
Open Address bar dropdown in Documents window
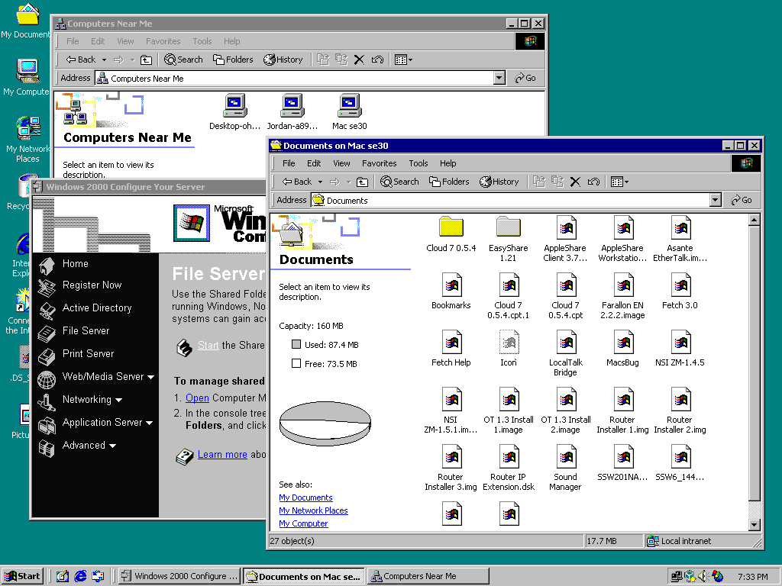[x=716, y=201]
